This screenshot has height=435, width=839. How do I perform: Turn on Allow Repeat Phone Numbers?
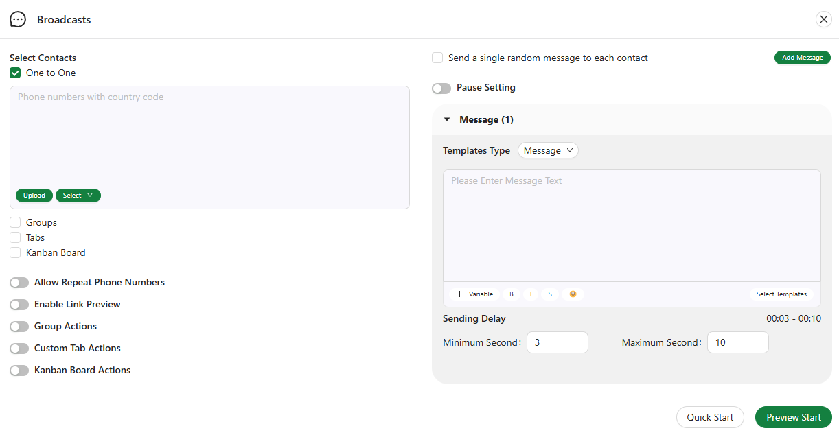[x=19, y=283]
